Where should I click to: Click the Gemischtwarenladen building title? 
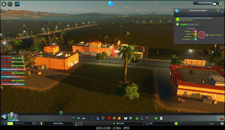coord(198,11)
